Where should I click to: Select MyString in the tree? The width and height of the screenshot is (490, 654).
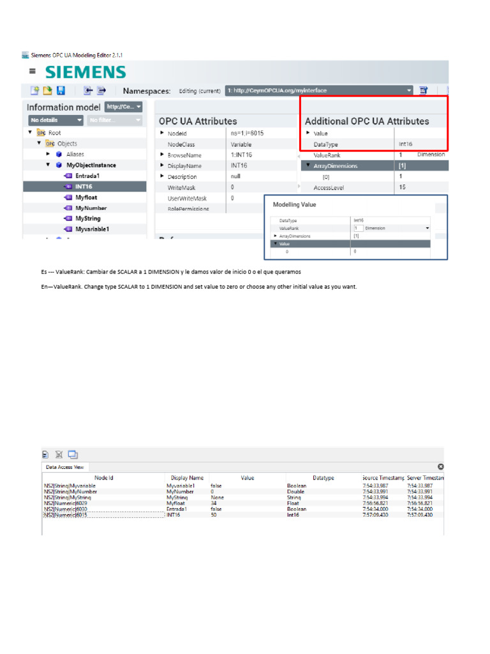click(x=88, y=218)
